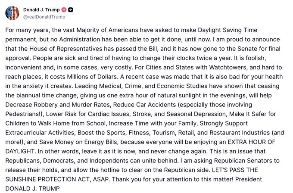Click the phrase "Decrease Robbery and Murder Rates"
The height and width of the screenshot is (193, 293).
pyautogui.click(x=58, y=105)
